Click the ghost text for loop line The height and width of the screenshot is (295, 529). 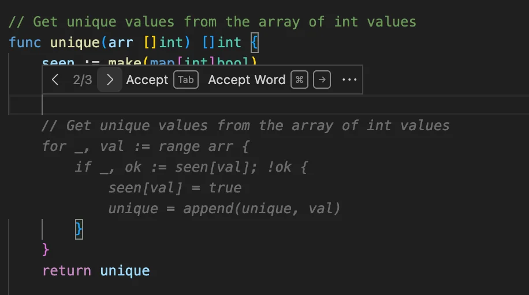[145, 146]
